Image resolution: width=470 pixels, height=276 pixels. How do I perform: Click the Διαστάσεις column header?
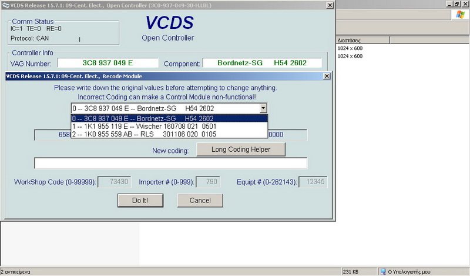[362, 40]
